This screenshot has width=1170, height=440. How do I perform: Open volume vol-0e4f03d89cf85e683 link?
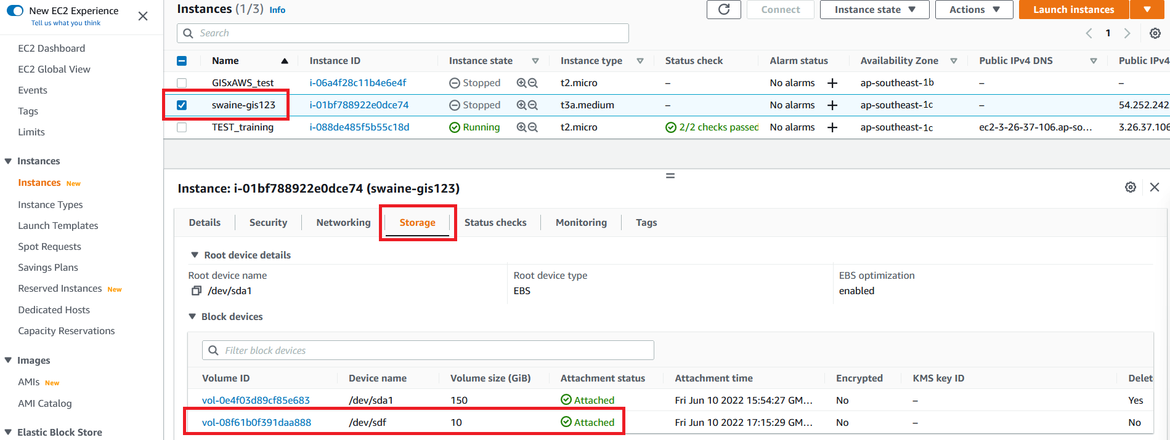(256, 401)
